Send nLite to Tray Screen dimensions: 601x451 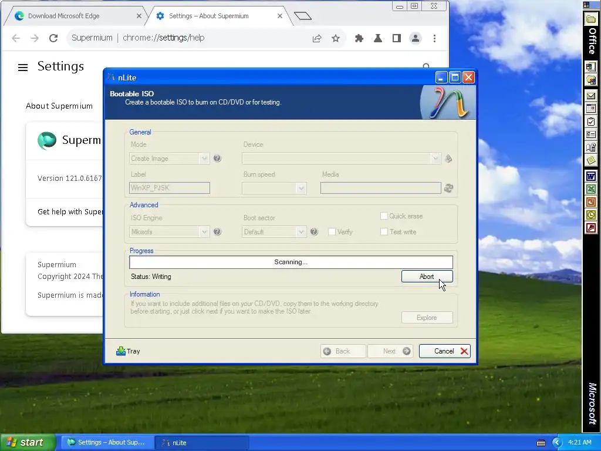[129, 351]
